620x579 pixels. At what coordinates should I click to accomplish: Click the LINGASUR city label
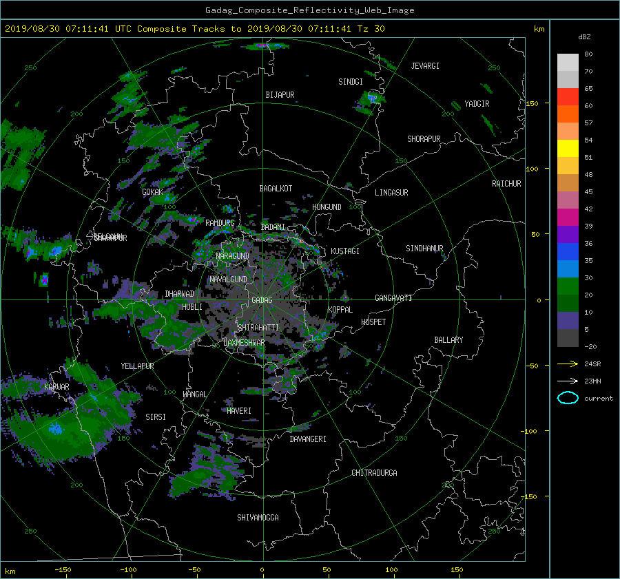(x=391, y=193)
